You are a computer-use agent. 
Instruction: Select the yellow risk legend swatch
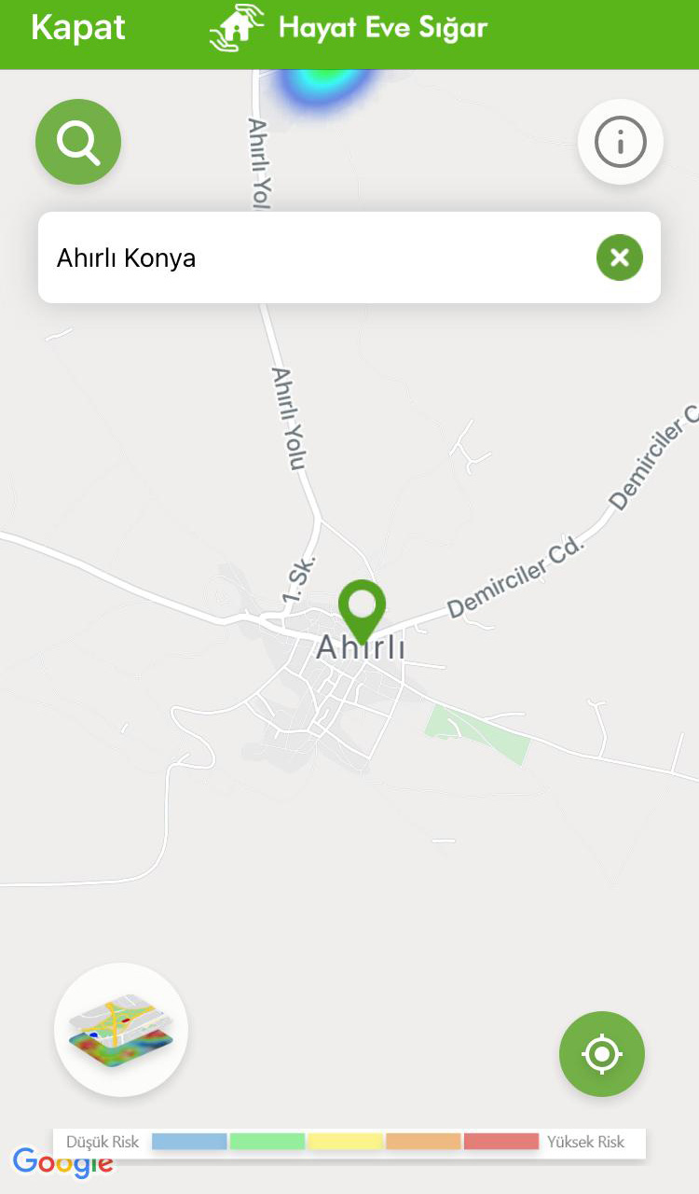345,1141
